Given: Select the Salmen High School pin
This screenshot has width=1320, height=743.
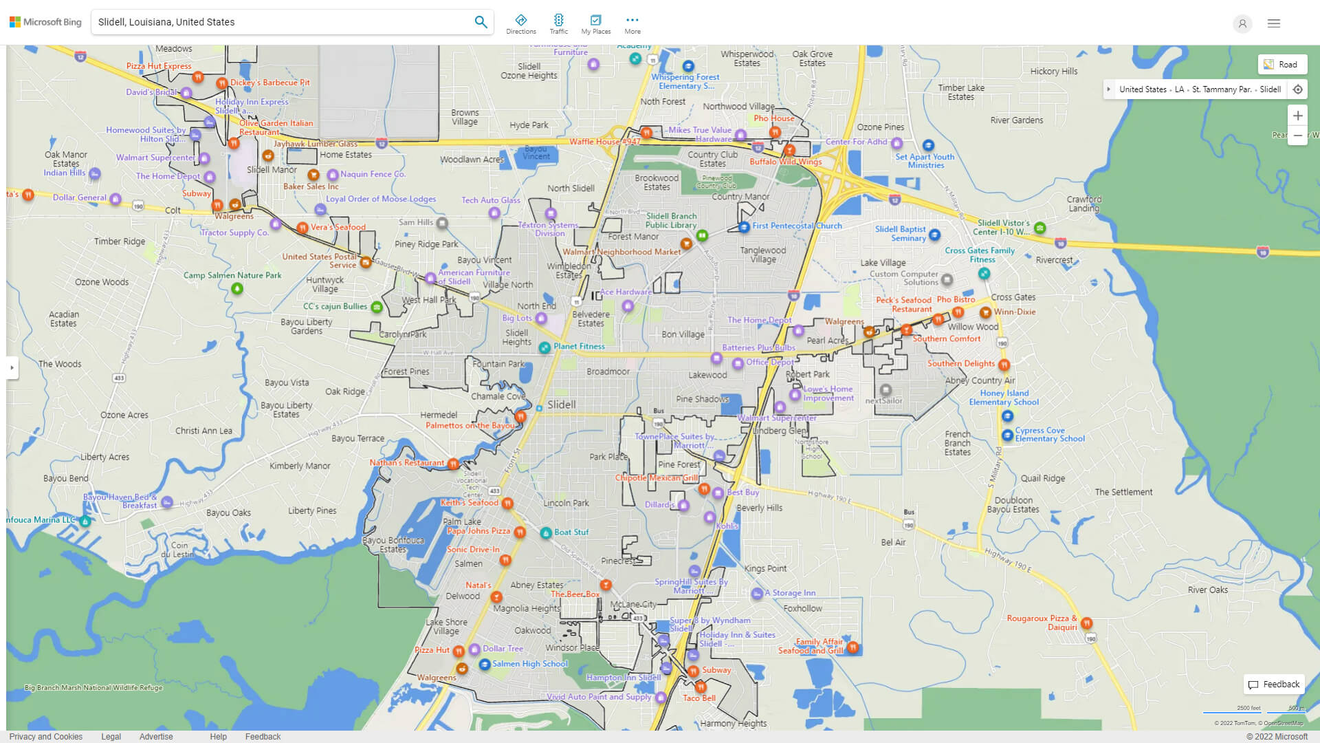Looking at the screenshot, I should click(484, 665).
